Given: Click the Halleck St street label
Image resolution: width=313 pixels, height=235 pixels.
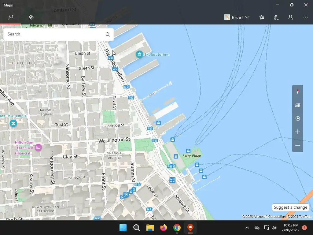Looking at the screenshot, I should coord(76,177).
